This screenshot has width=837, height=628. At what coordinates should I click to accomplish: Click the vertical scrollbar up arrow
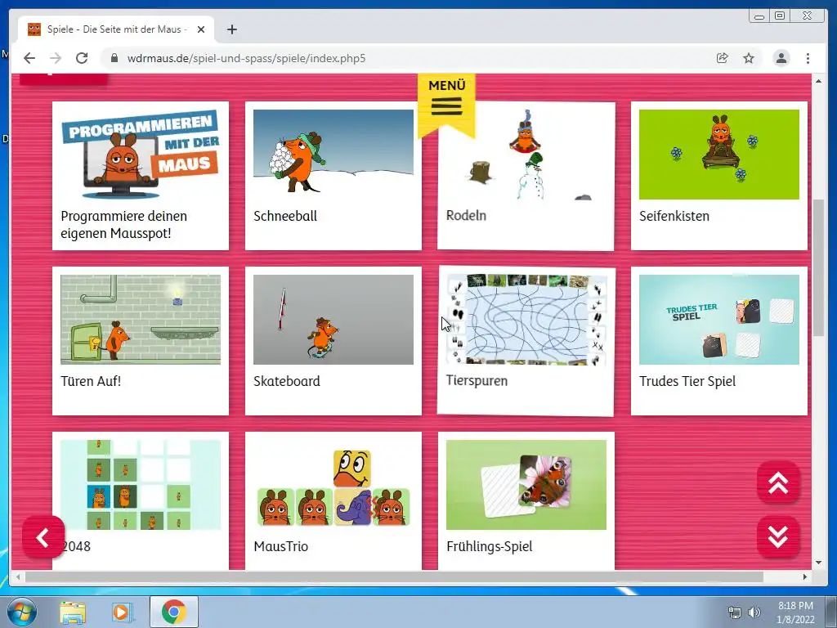tap(818, 81)
